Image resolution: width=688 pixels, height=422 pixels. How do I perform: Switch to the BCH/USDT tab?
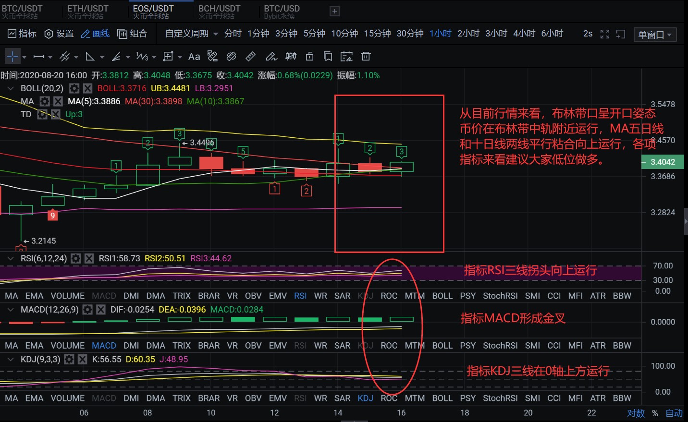point(219,12)
